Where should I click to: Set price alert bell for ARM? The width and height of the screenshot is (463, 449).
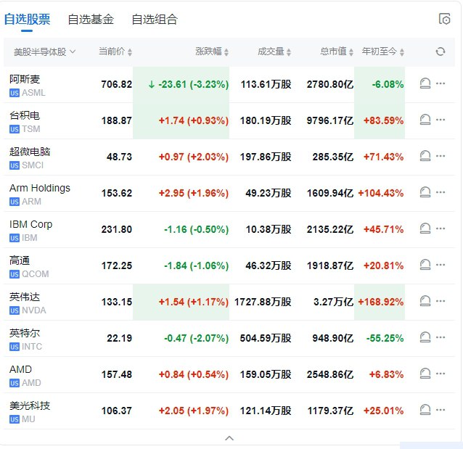[425, 192]
